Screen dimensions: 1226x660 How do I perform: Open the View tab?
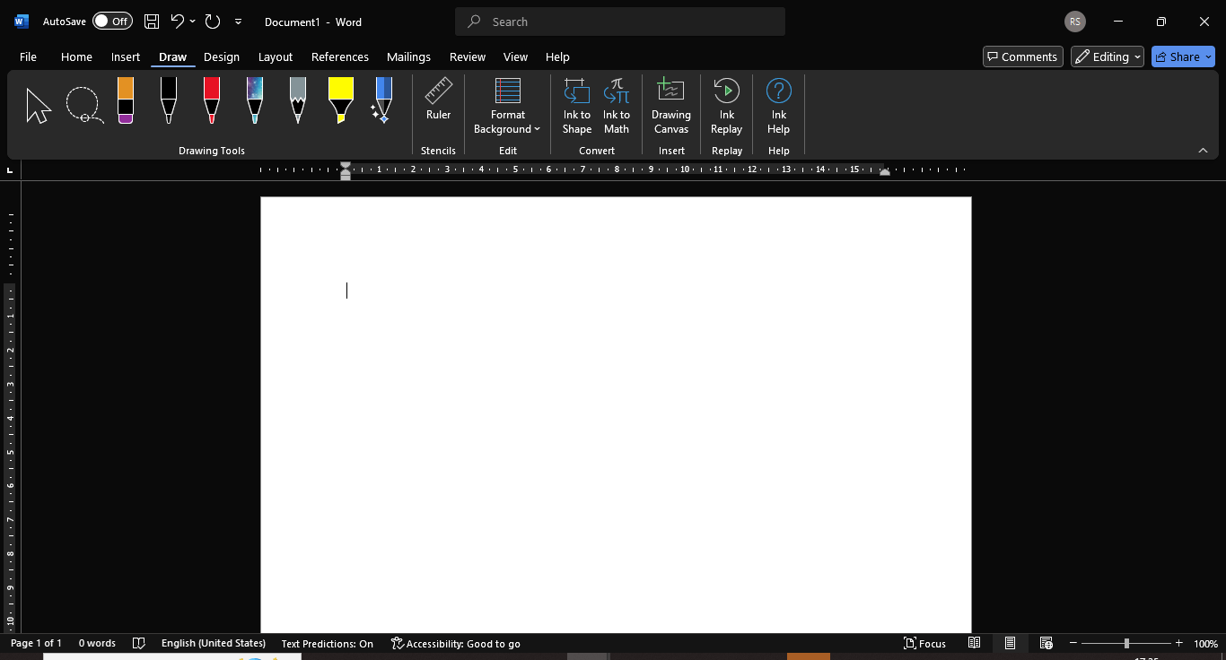coord(515,56)
